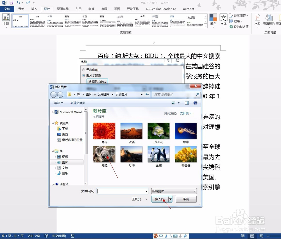Select Desktop (桌面) in sidebar
The image size is (281, 239).
tap(63, 134)
